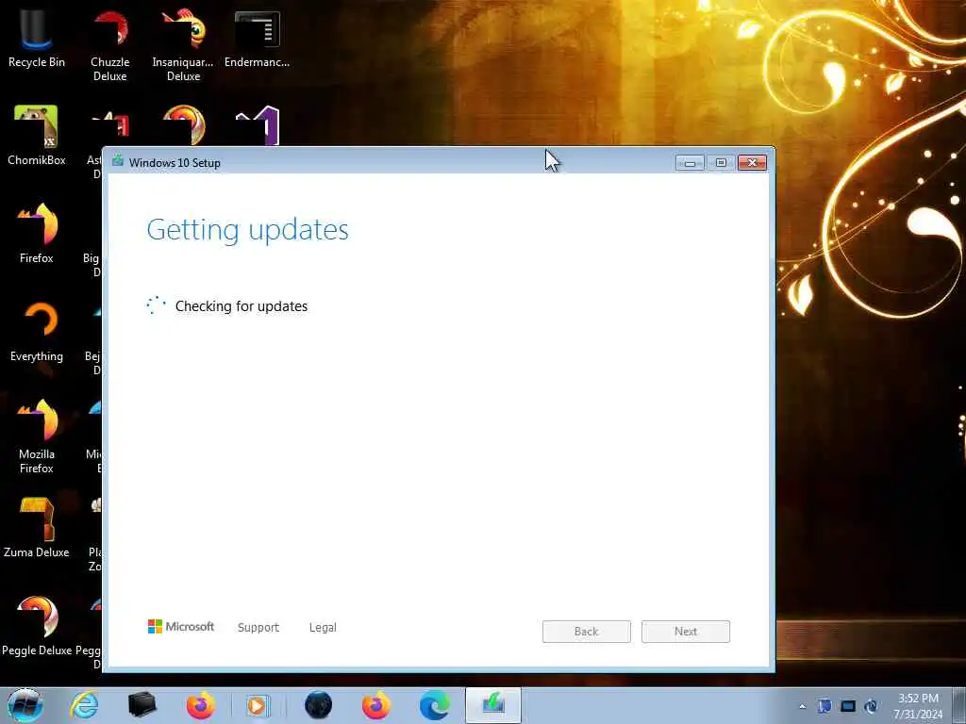Click the Back button in Setup
This screenshot has width=966, height=724.
click(x=586, y=632)
